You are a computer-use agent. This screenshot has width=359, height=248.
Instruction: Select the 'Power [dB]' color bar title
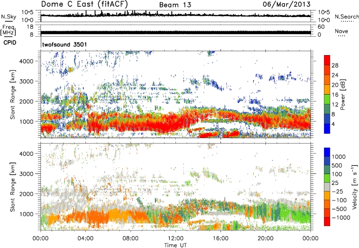coord(343,94)
